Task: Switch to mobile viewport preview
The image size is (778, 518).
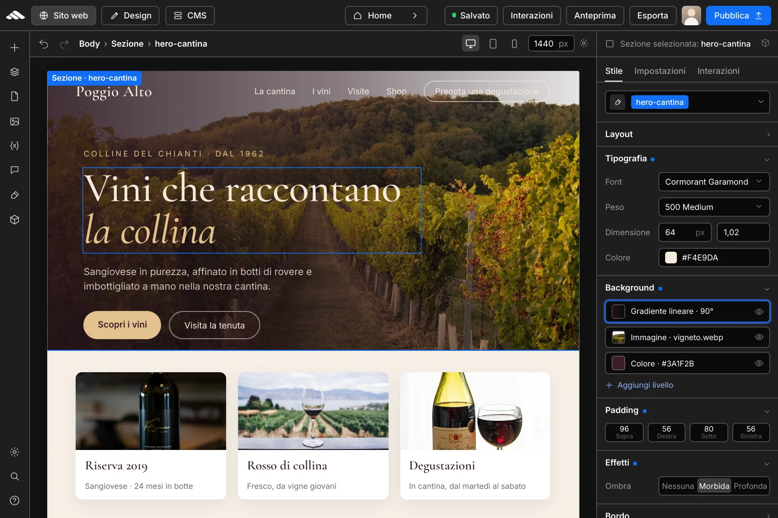Action: pos(514,44)
